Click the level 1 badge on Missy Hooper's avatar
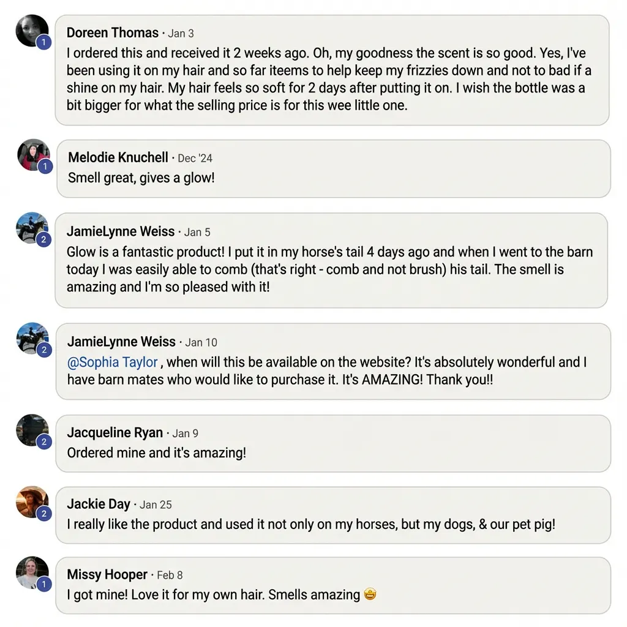The image size is (627, 627). click(43, 585)
